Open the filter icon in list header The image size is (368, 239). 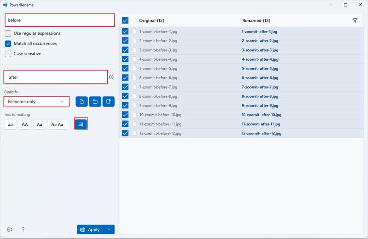(x=355, y=21)
